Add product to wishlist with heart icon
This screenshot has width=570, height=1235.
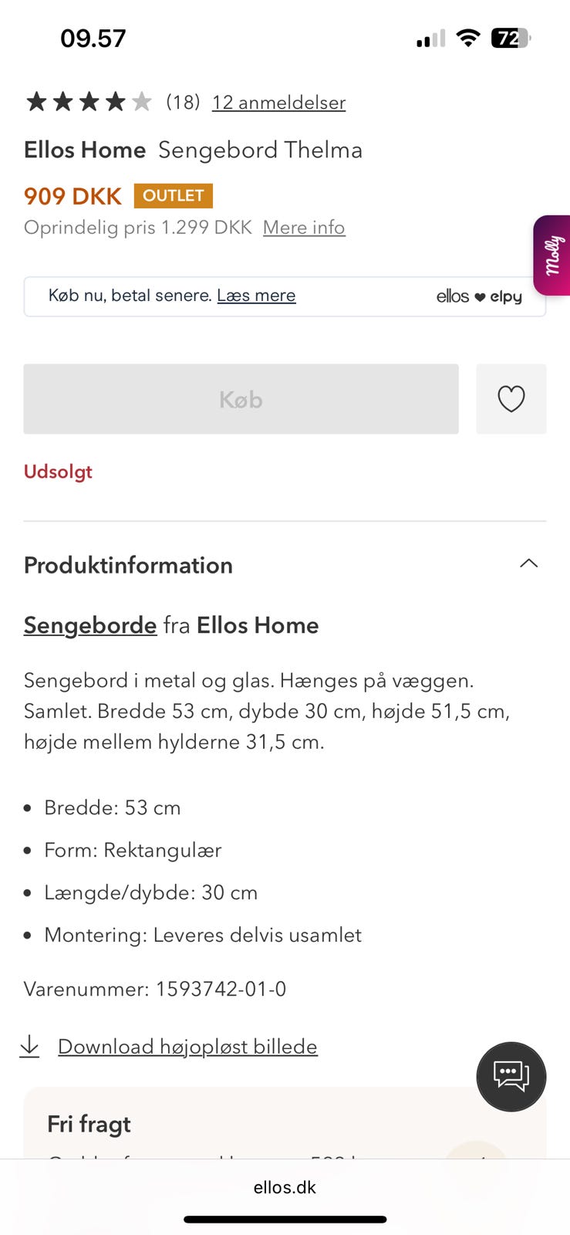click(511, 399)
